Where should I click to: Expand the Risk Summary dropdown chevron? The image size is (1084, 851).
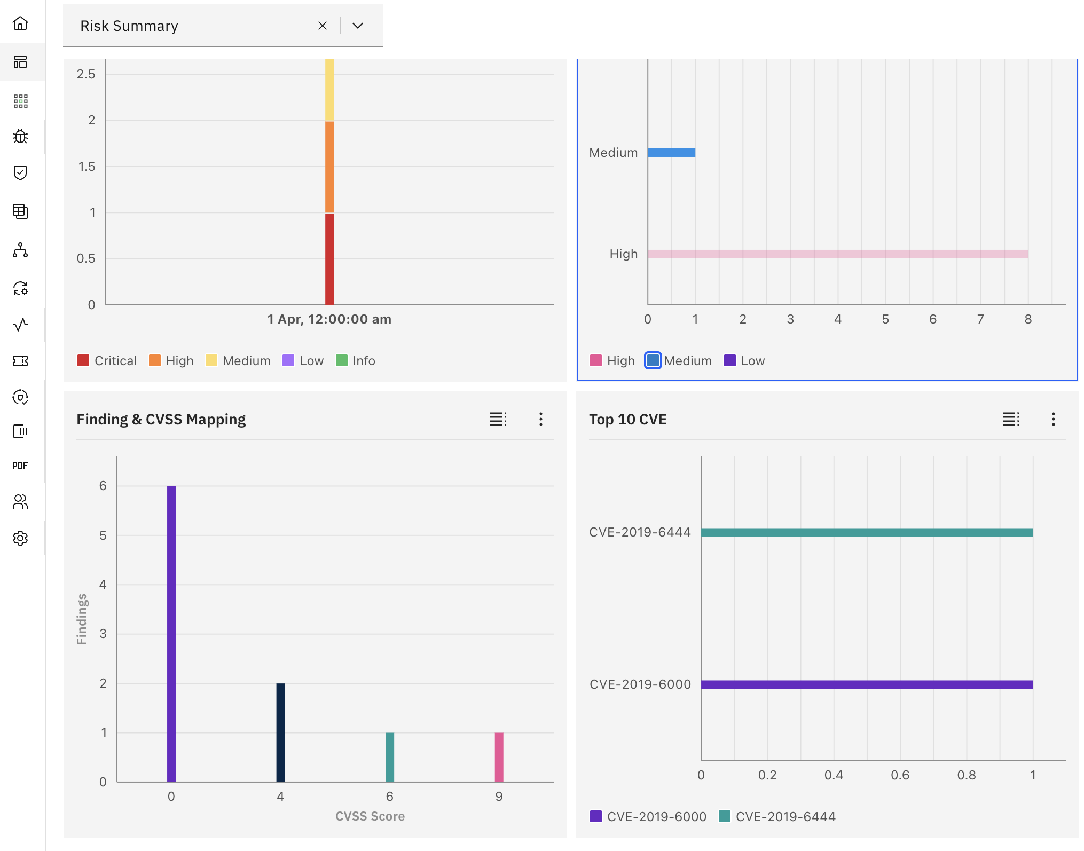point(358,26)
